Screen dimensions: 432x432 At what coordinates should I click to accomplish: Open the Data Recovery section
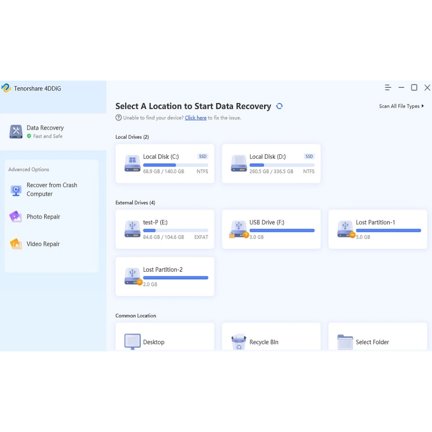(x=53, y=132)
